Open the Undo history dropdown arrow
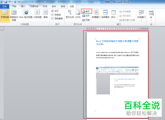165x120 pixels. point(12,2)
